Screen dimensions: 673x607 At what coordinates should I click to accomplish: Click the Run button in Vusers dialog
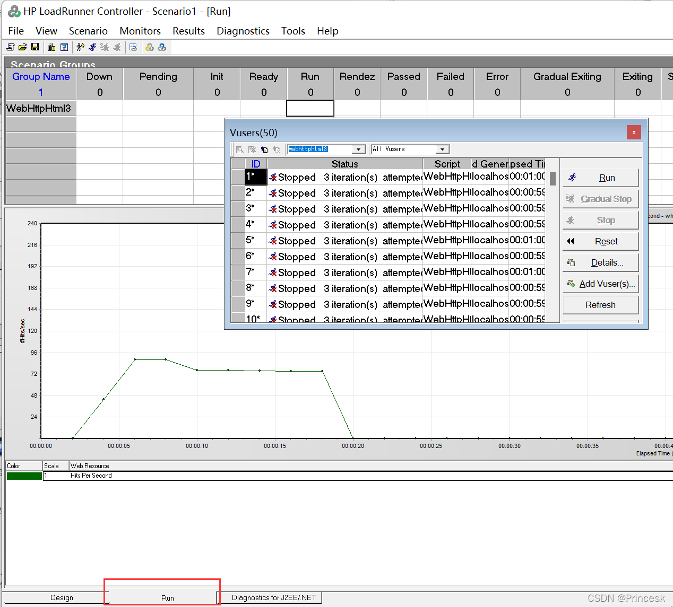tap(600, 178)
